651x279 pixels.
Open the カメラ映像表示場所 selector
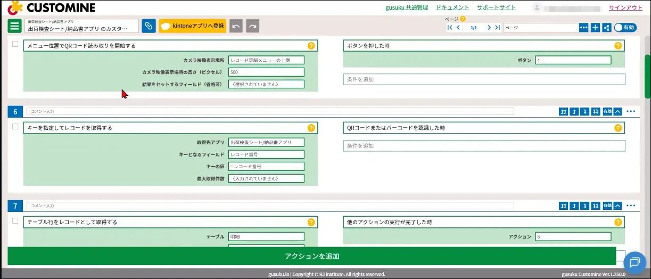click(266, 60)
